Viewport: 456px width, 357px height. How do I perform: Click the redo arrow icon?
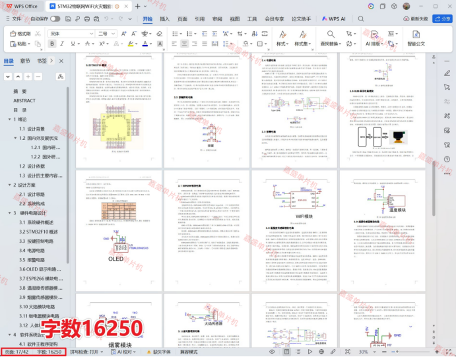coord(121,18)
